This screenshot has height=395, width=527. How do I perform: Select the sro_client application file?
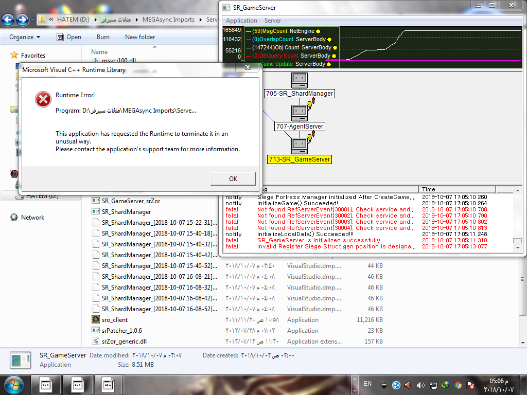click(x=115, y=320)
